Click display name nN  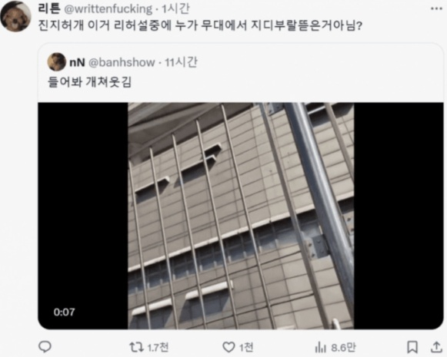[77, 62]
